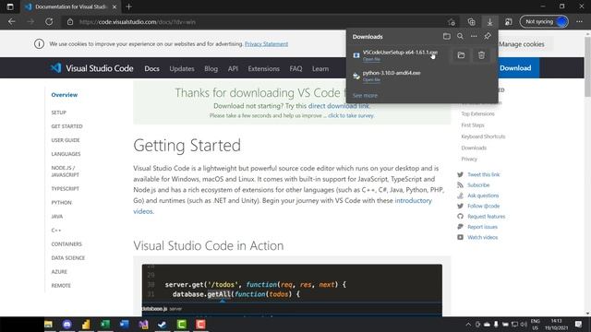This screenshot has height=332, width=591.
Task: Show VSCodeUserSetup file in folder
Action: pos(461,55)
